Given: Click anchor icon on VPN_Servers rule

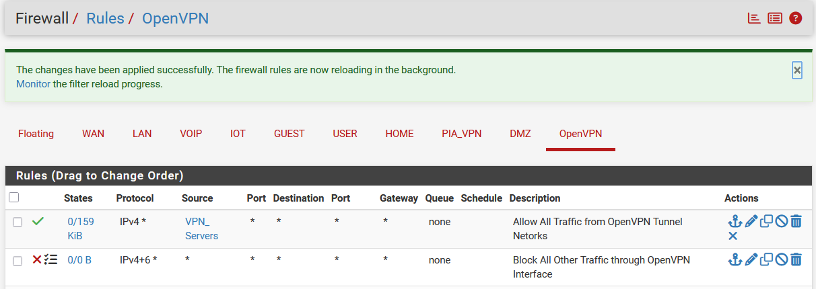Looking at the screenshot, I should click(735, 221).
